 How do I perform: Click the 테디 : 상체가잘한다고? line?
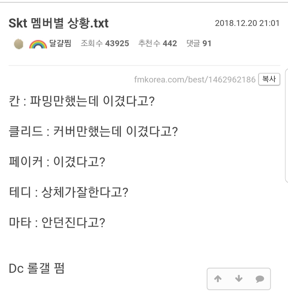click(69, 192)
